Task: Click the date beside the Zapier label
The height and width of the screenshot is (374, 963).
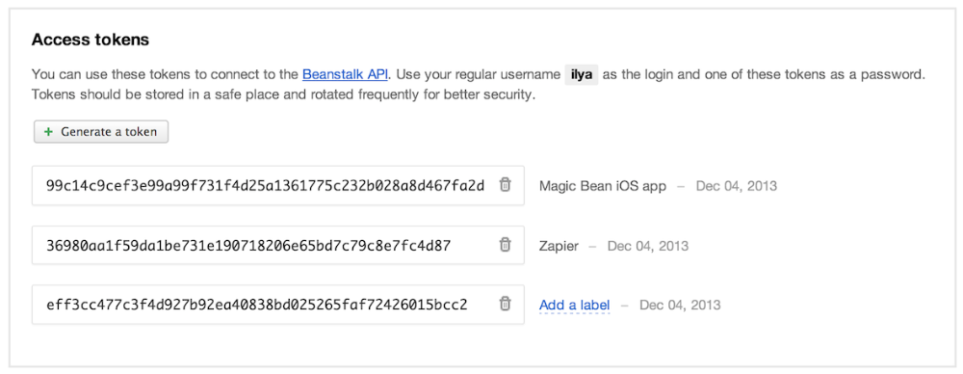Action: (648, 246)
